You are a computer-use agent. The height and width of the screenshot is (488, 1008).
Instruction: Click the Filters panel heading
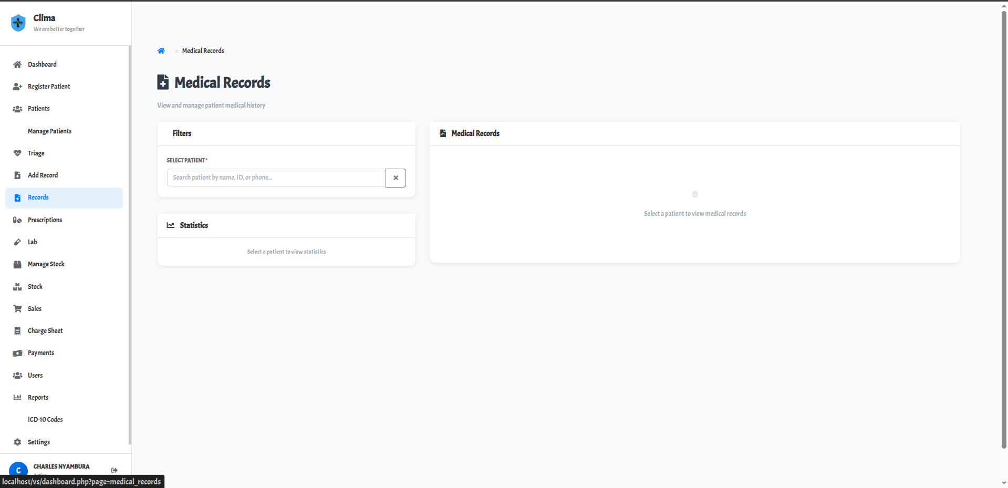pyautogui.click(x=182, y=133)
